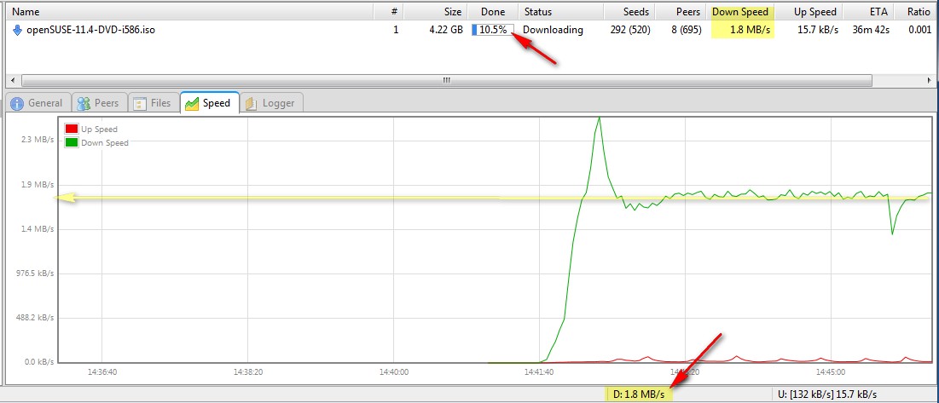Click the horizontal scrollbar left arrow

[12, 80]
